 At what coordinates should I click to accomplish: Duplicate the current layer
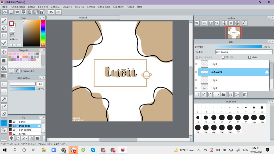[x=231, y=94]
